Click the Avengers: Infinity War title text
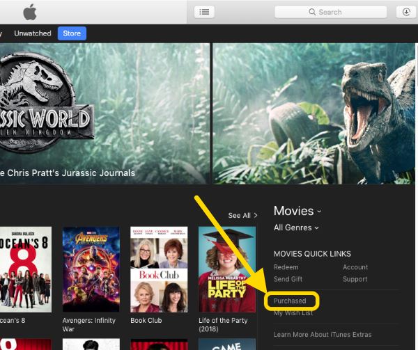 pos(89,325)
